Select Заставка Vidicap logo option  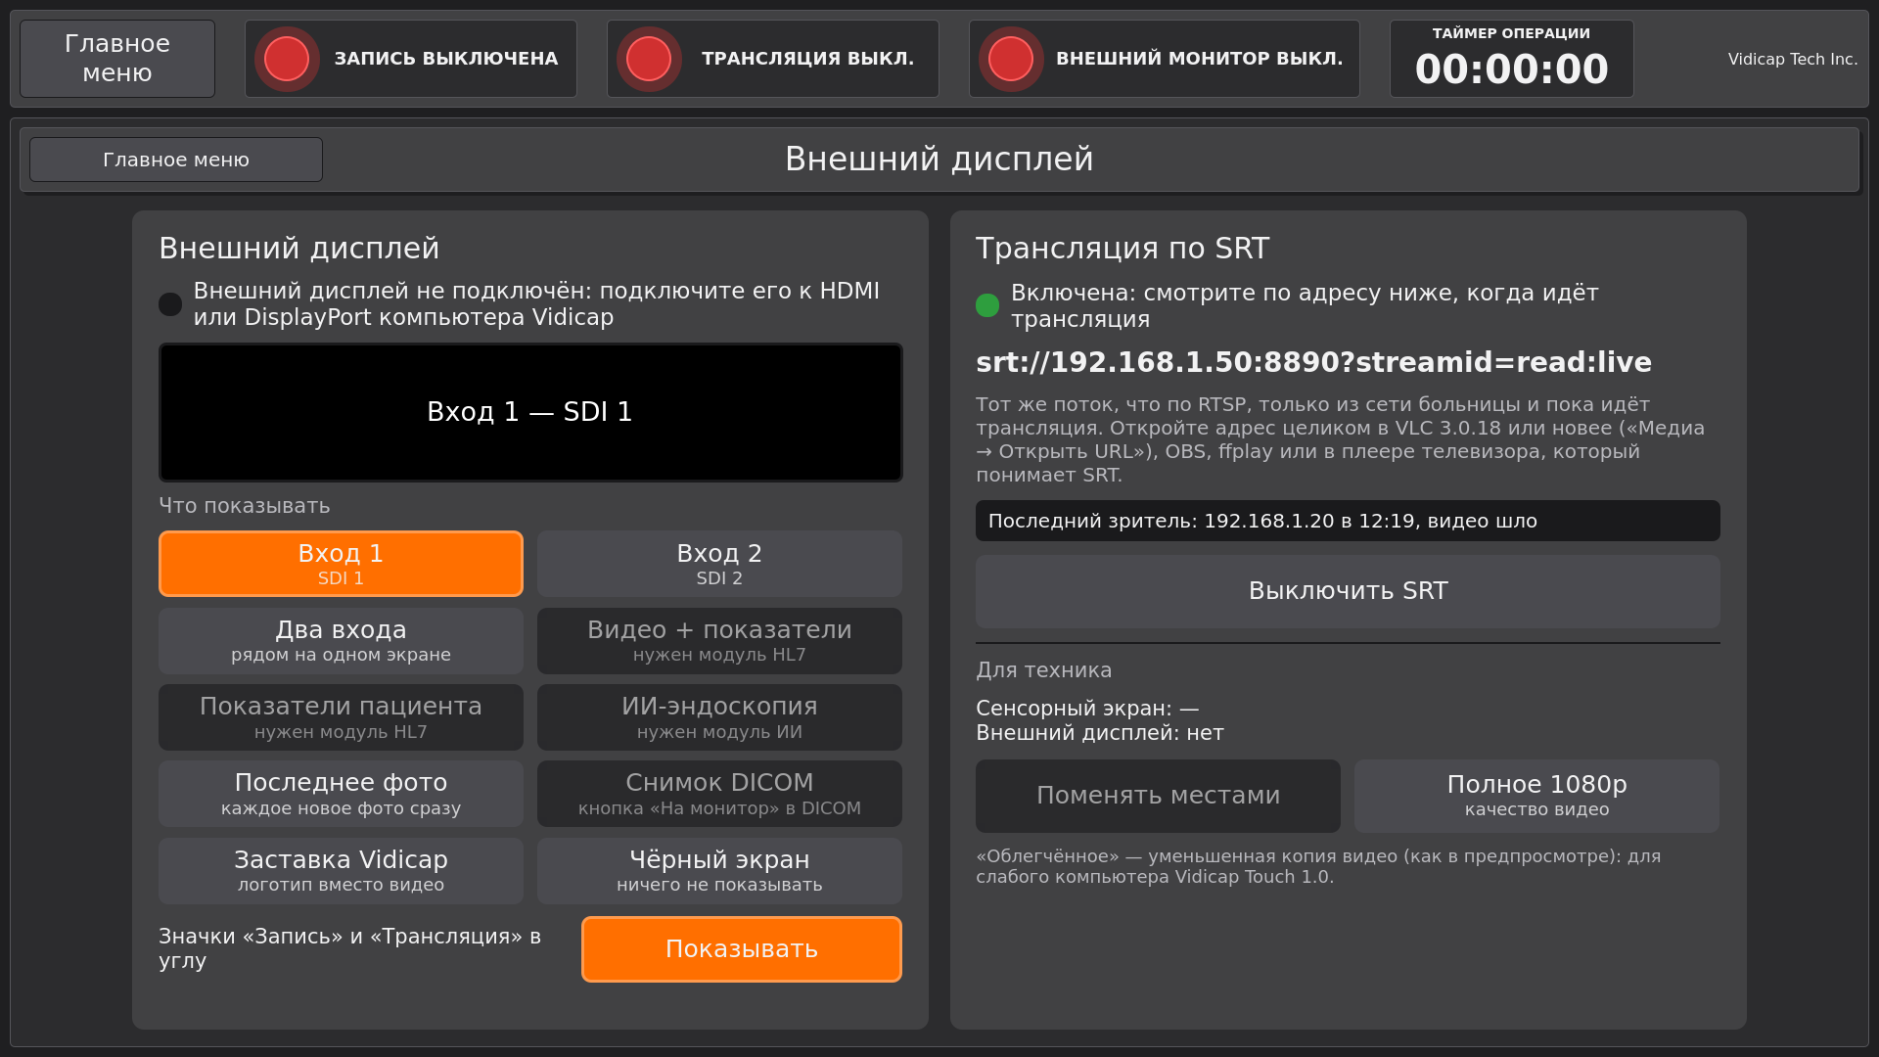[x=341, y=871]
